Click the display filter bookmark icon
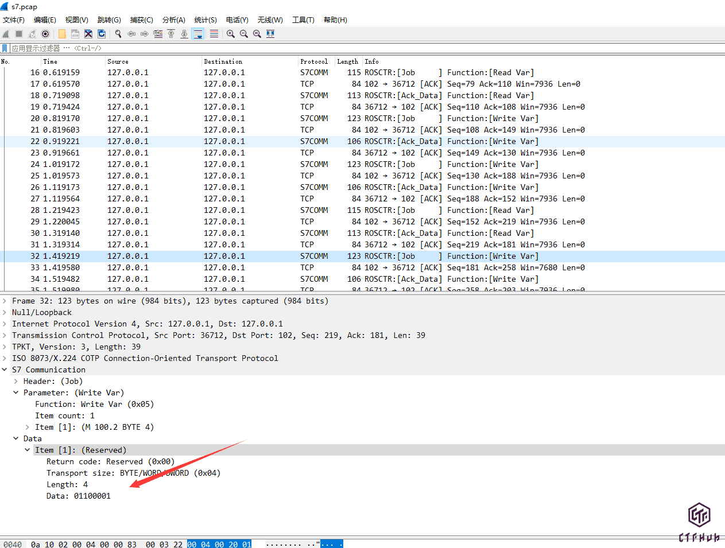Image resolution: width=725 pixels, height=548 pixels. (5, 48)
